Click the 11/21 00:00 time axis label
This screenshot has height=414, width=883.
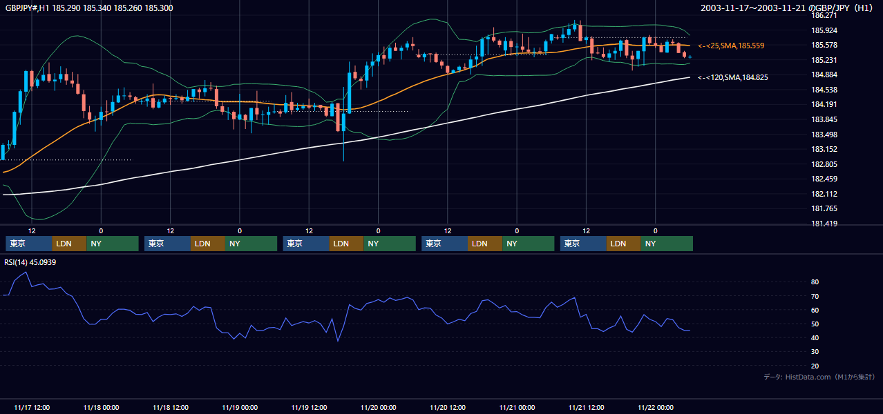coord(517,408)
